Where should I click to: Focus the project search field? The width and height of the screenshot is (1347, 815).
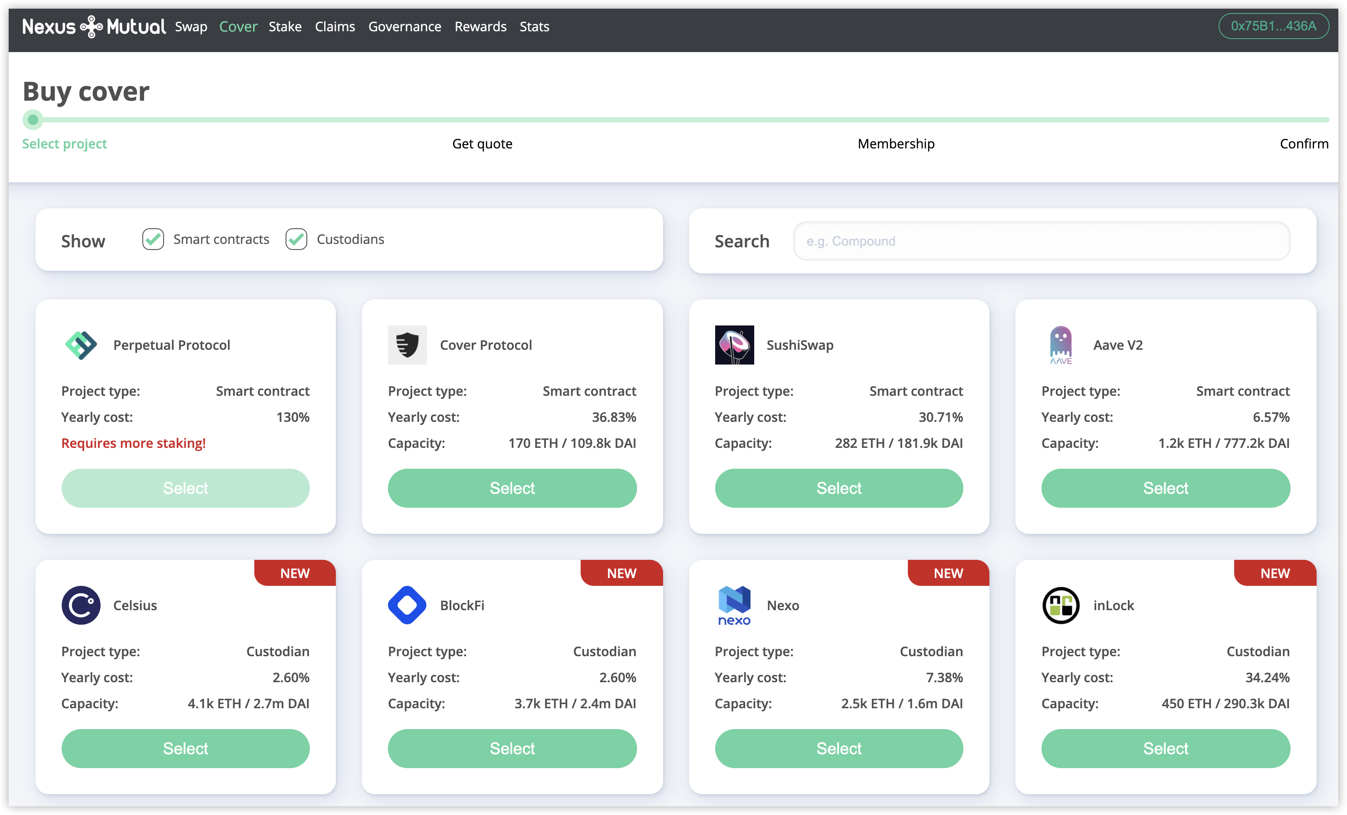pos(1041,241)
